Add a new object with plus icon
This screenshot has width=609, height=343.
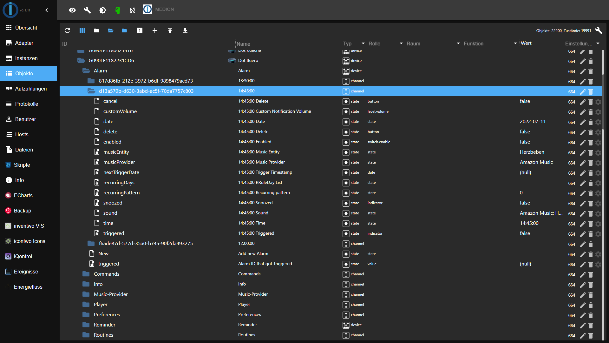tap(155, 30)
